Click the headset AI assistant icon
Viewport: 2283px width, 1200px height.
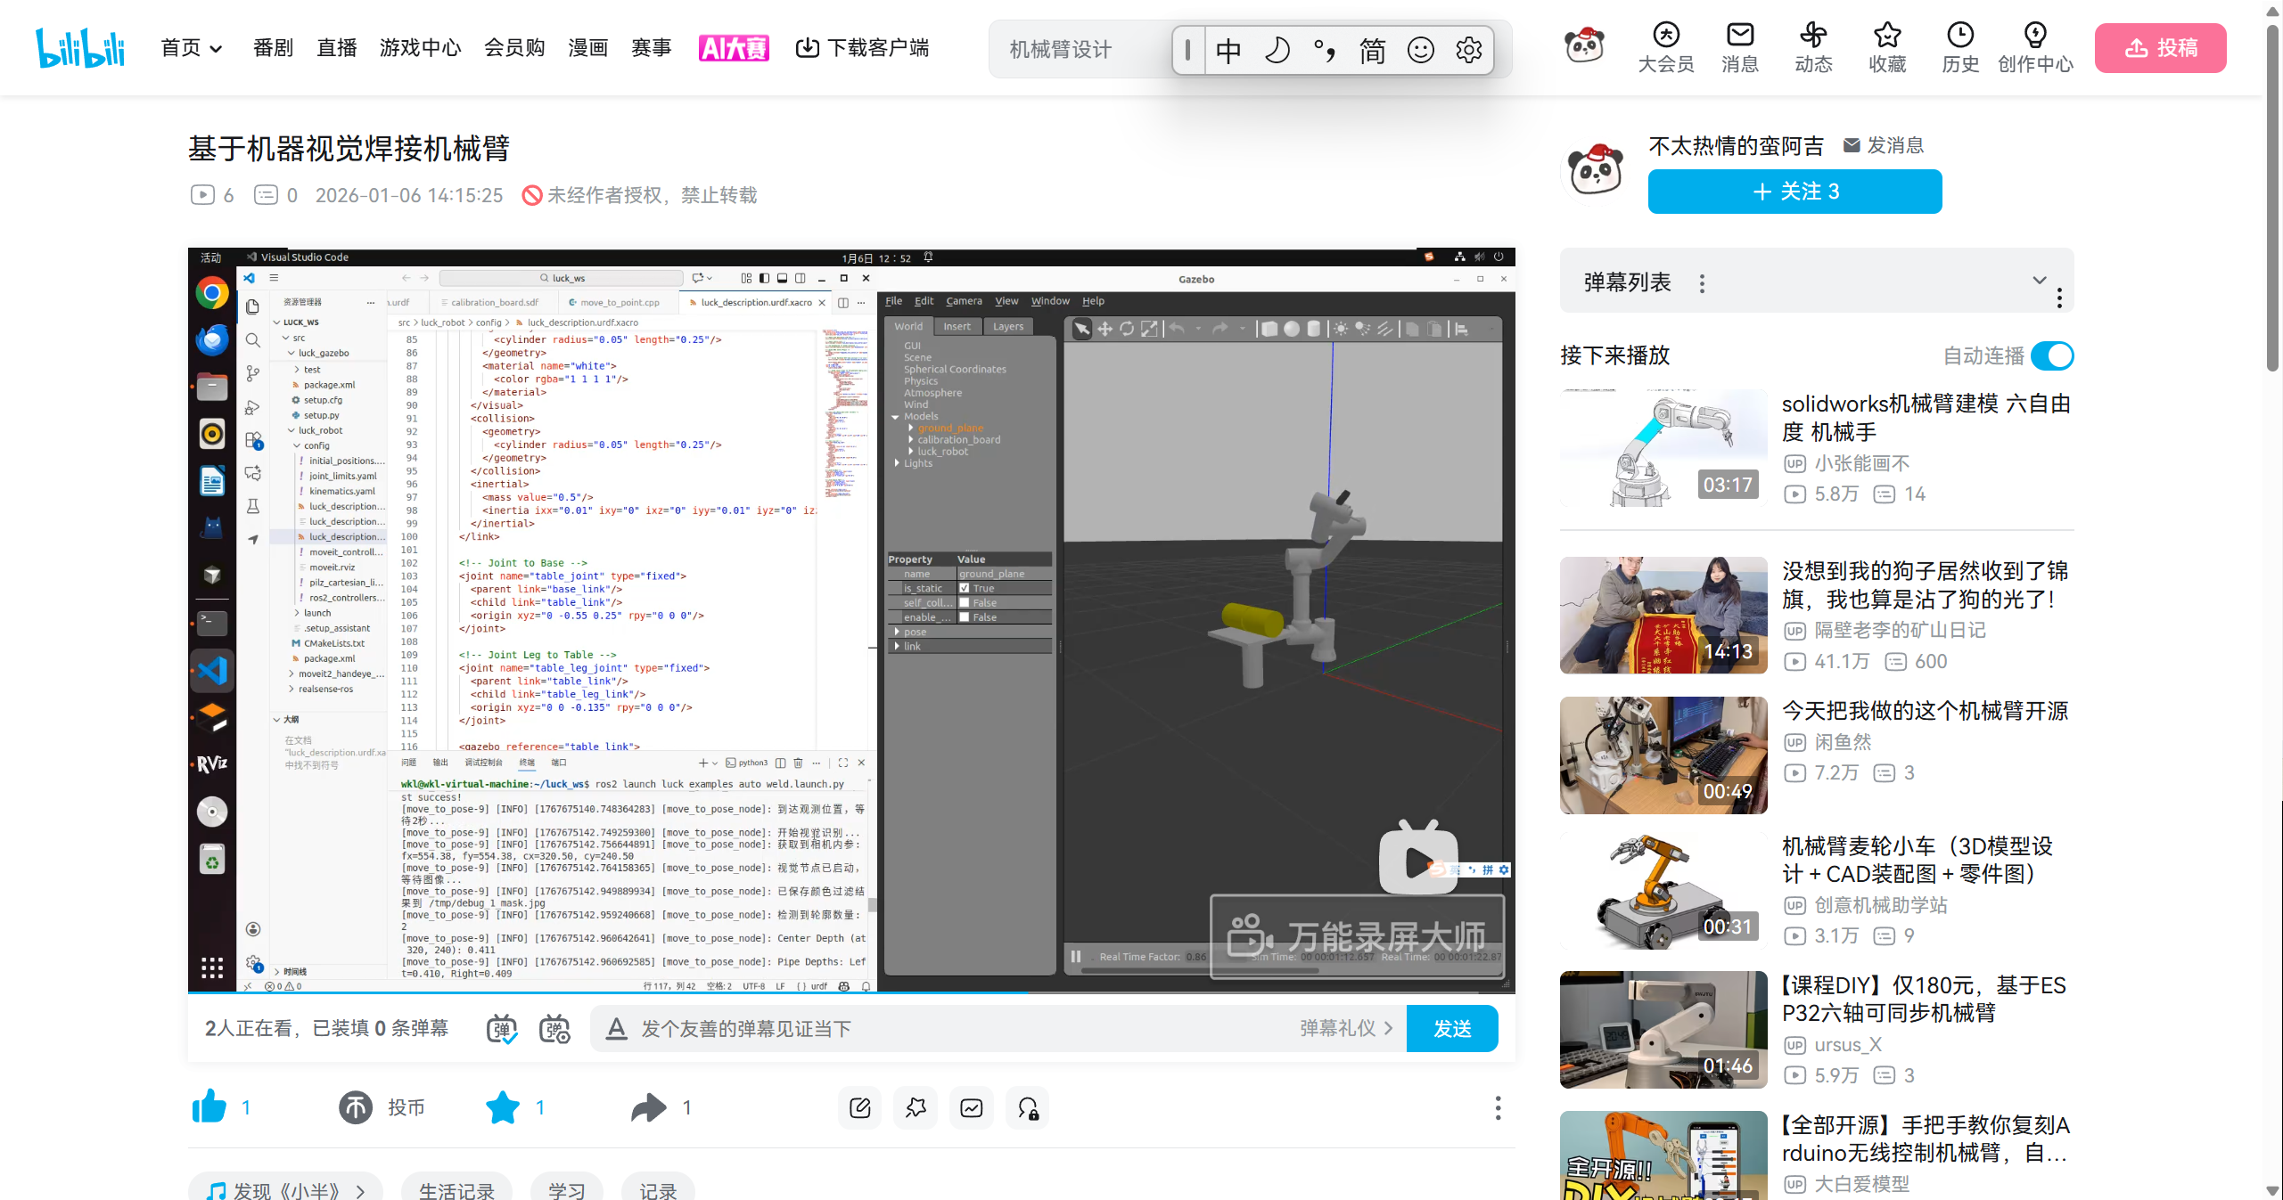(1028, 1107)
